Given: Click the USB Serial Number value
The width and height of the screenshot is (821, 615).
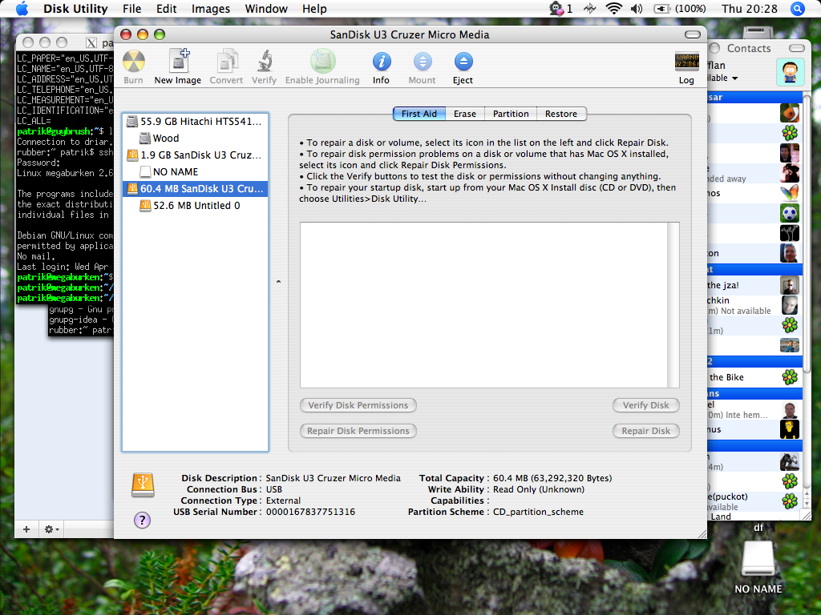Looking at the screenshot, I should (310, 512).
